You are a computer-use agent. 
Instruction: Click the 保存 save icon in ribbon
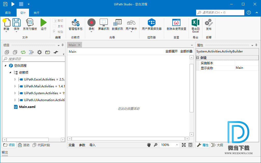pos(17,23)
